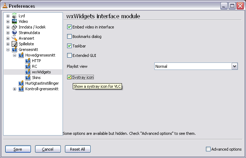
Task: Click the Spilleliste playlist icon
Action: coord(14,44)
